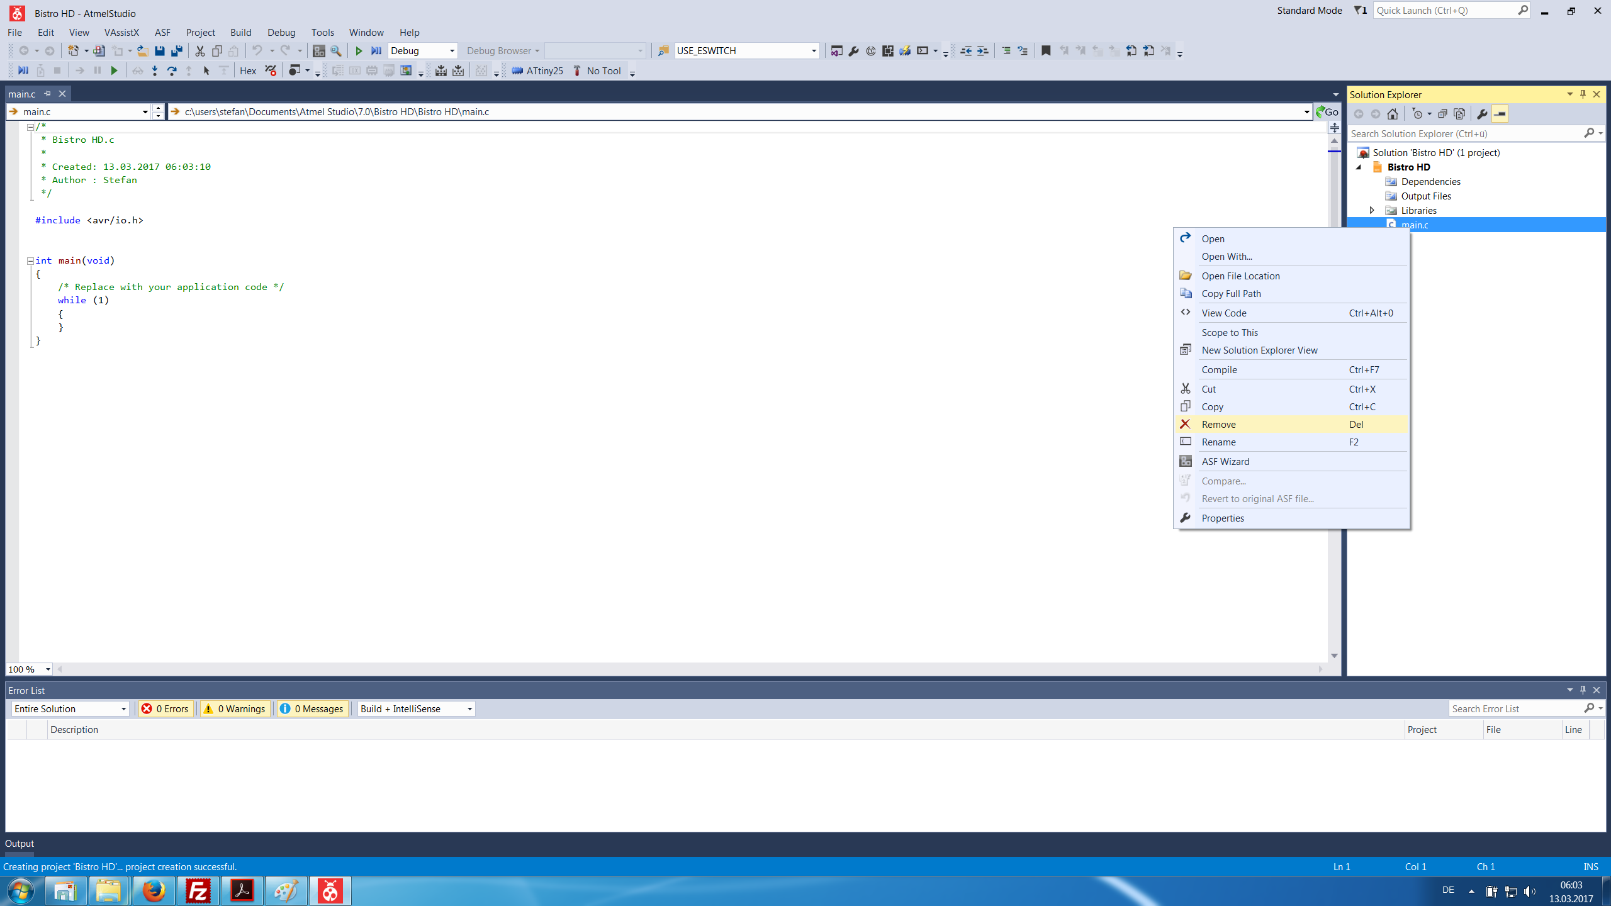The width and height of the screenshot is (1611, 906).
Task: Click the Home icon in Solution Explorer
Action: point(1393,114)
